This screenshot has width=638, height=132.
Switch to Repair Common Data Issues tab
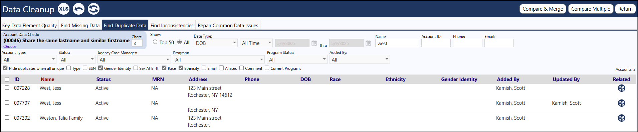click(228, 25)
